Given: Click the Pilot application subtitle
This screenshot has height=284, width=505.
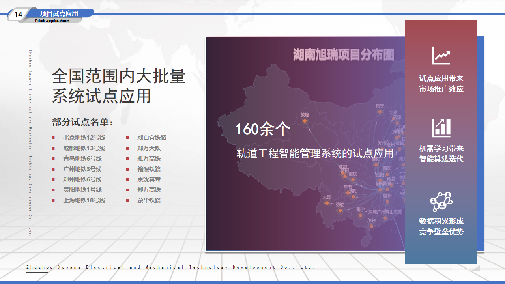Looking at the screenshot, I should coord(52,21).
